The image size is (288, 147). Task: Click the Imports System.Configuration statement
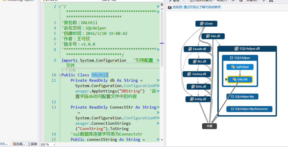[94, 60]
